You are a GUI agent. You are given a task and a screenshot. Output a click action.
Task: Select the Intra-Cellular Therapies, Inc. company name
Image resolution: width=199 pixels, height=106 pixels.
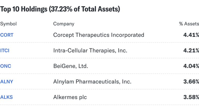[90, 50]
